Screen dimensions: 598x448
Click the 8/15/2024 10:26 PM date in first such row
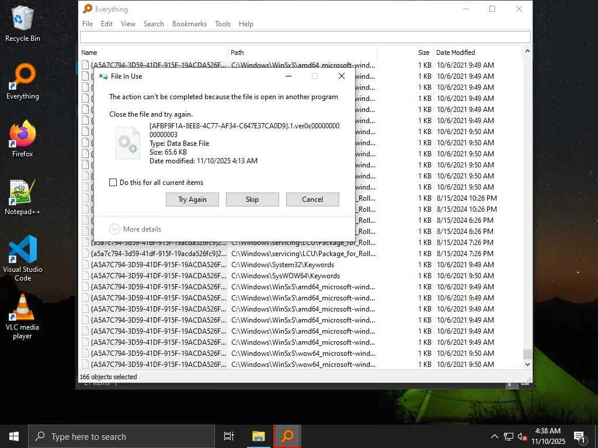467,198
